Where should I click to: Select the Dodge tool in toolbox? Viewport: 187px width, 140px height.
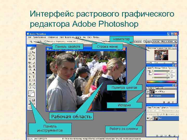pos(34,73)
